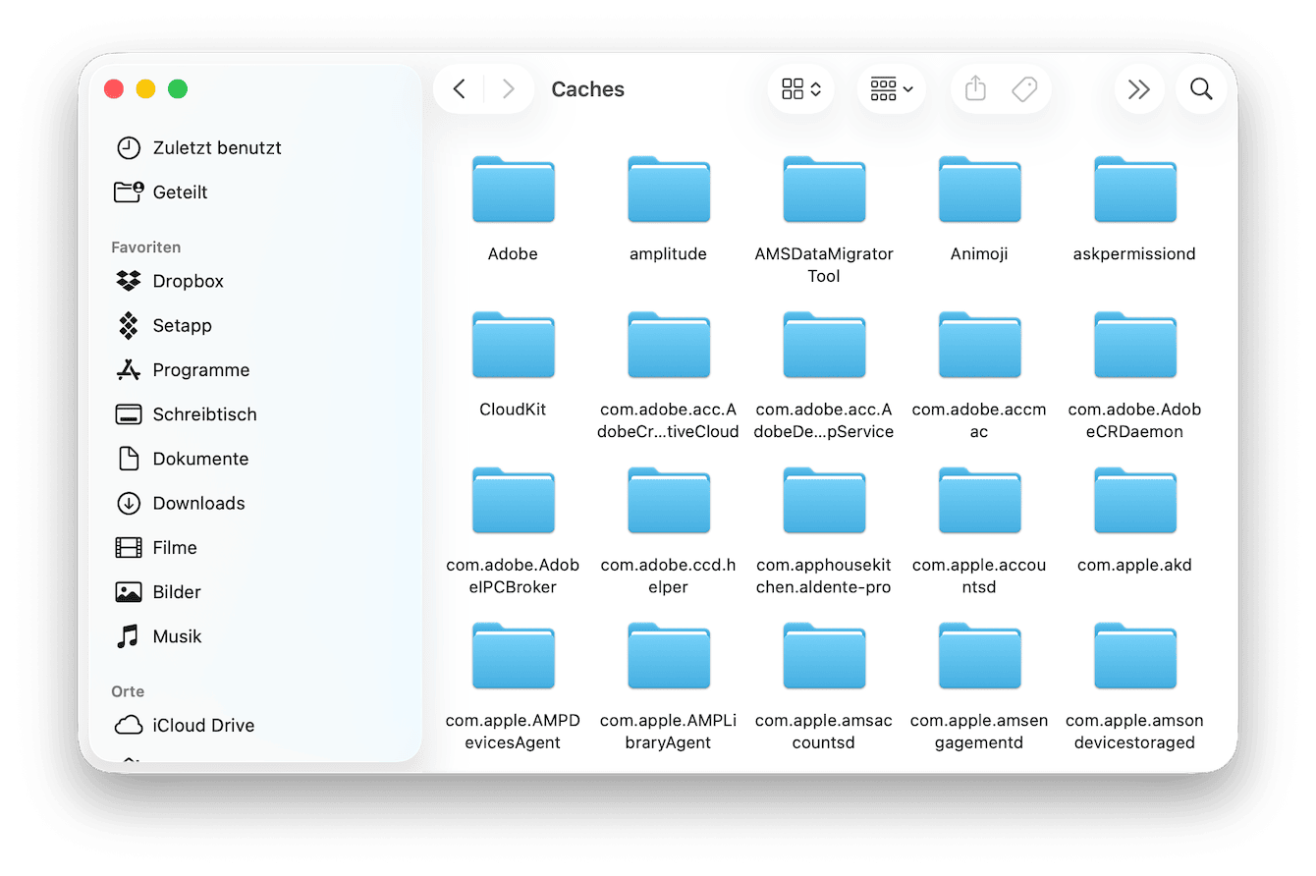
Task: Show more toolbar items chevron
Action: coord(1138,89)
